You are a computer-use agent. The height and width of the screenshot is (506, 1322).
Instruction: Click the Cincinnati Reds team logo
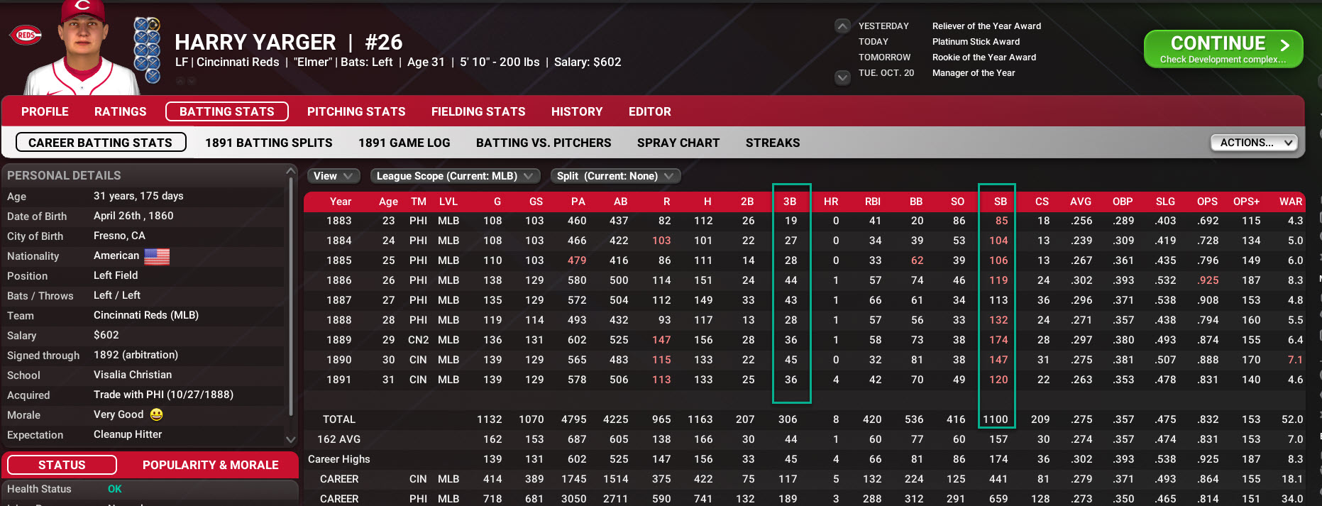point(26,35)
